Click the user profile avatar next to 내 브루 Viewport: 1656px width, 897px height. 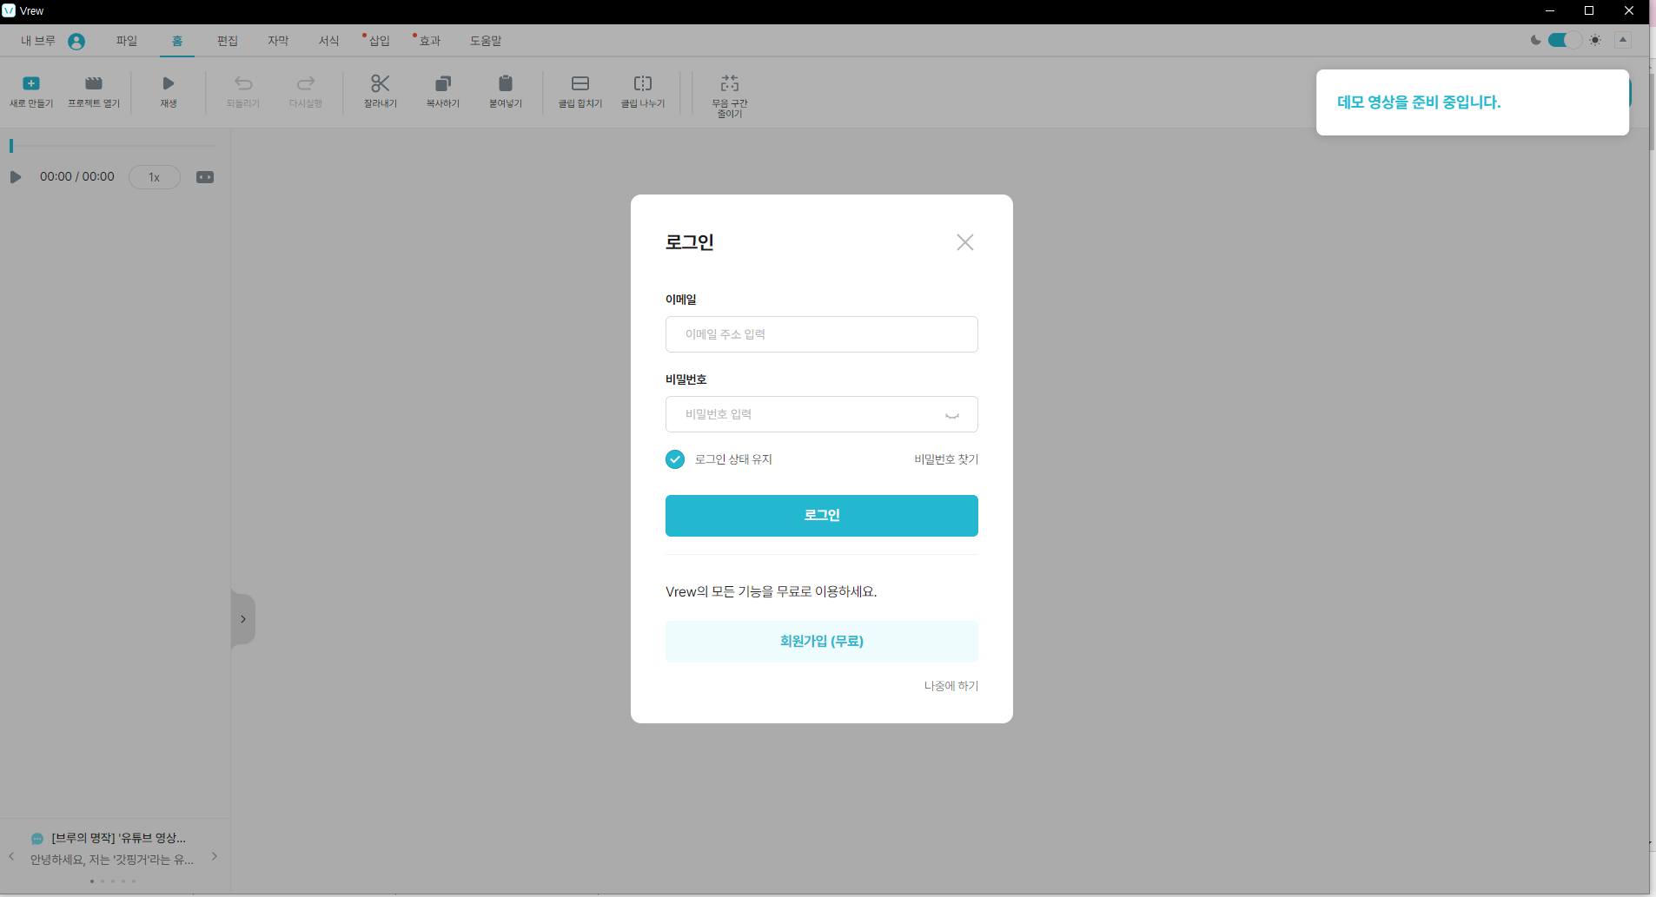coord(76,42)
